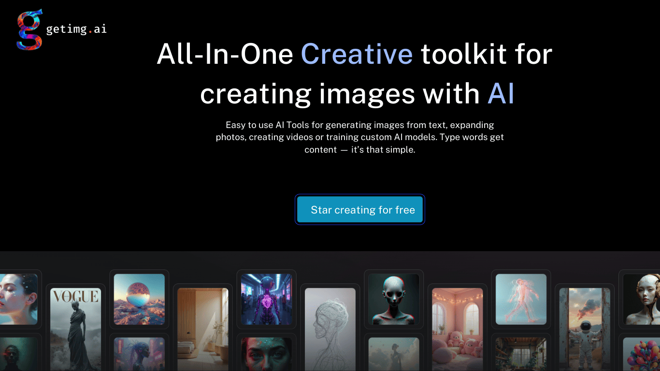Select the pink room with teddy bears thumbnail
This screenshot has width=660, height=371.
pos(458,329)
